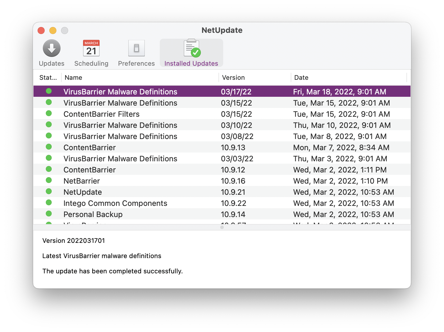Click green status dot for ContentBarrier Filters
The width and height of the screenshot is (444, 332).
49,114
